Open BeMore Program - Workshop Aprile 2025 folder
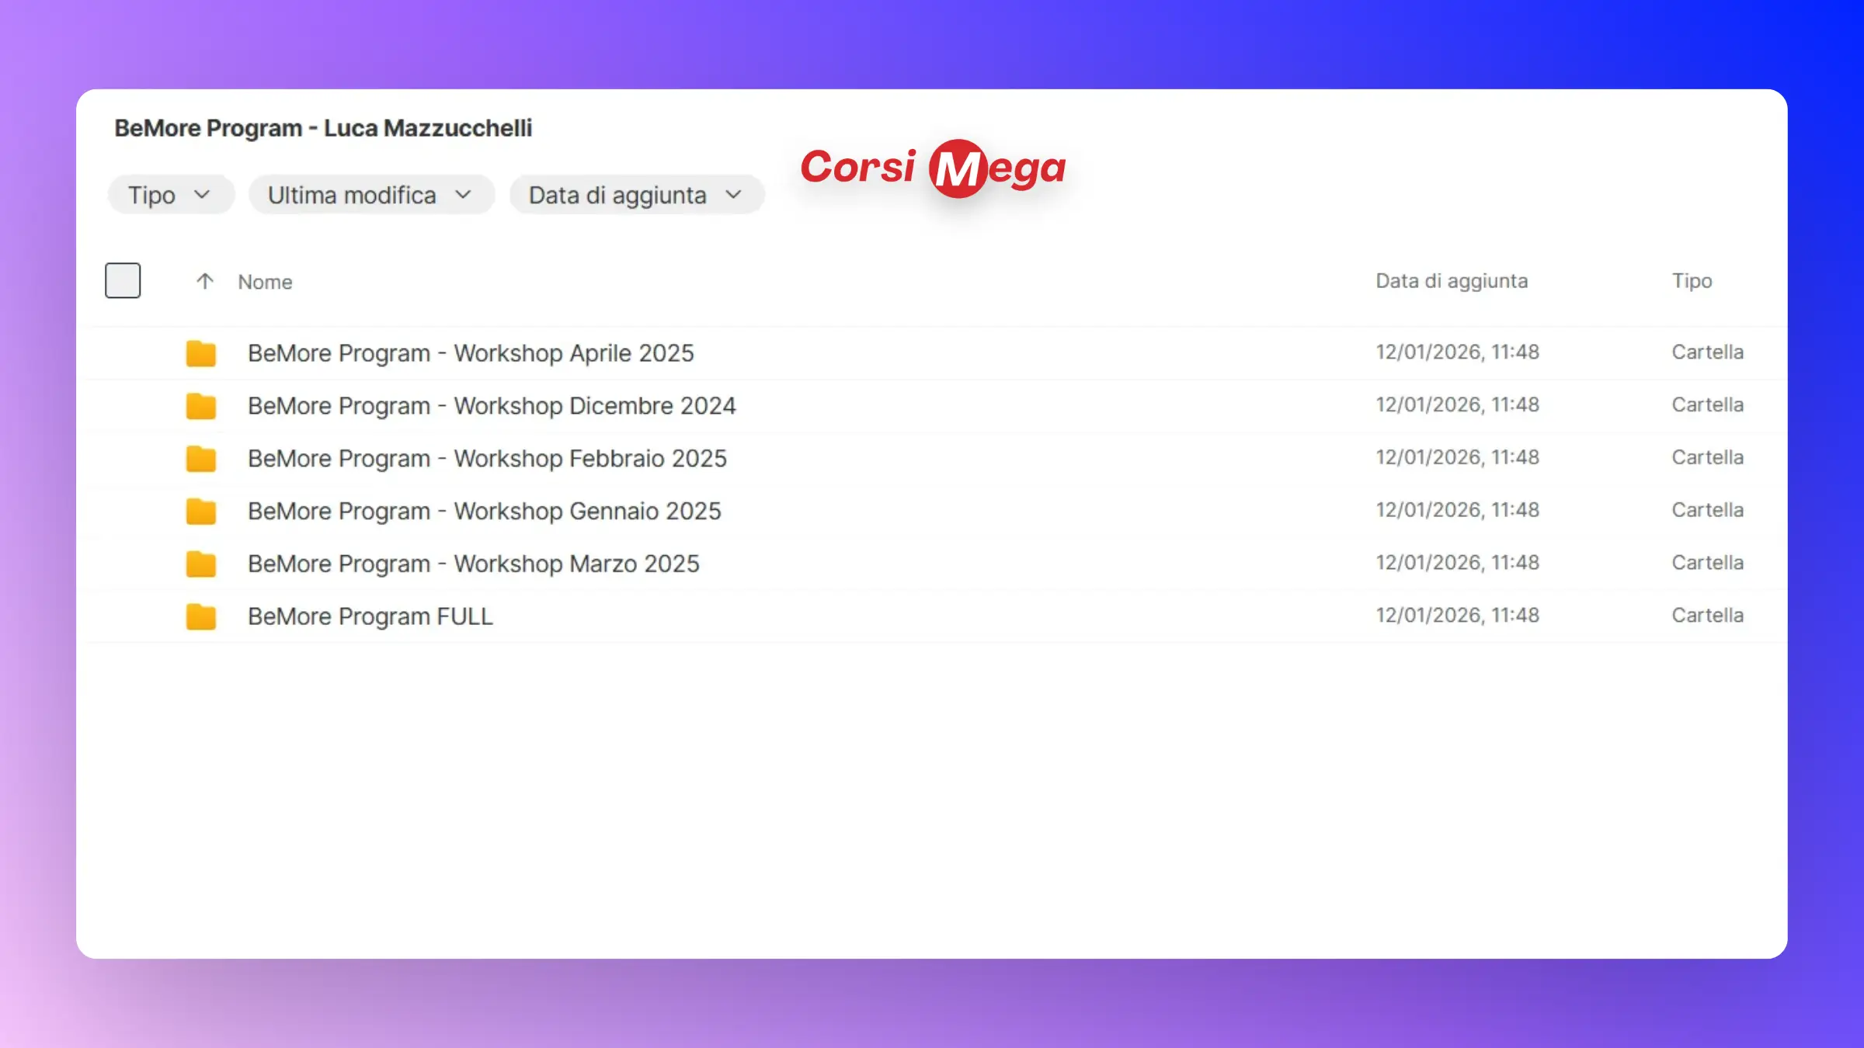1864x1048 pixels. [471, 353]
